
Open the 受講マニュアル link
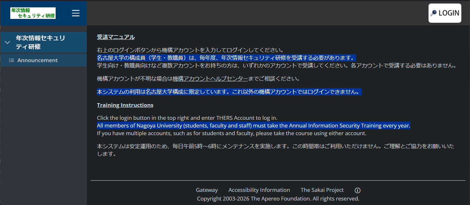tap(116, 37)
